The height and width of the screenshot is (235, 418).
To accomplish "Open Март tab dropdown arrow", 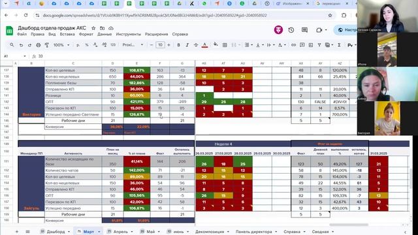I will click(x=99, y=232).
